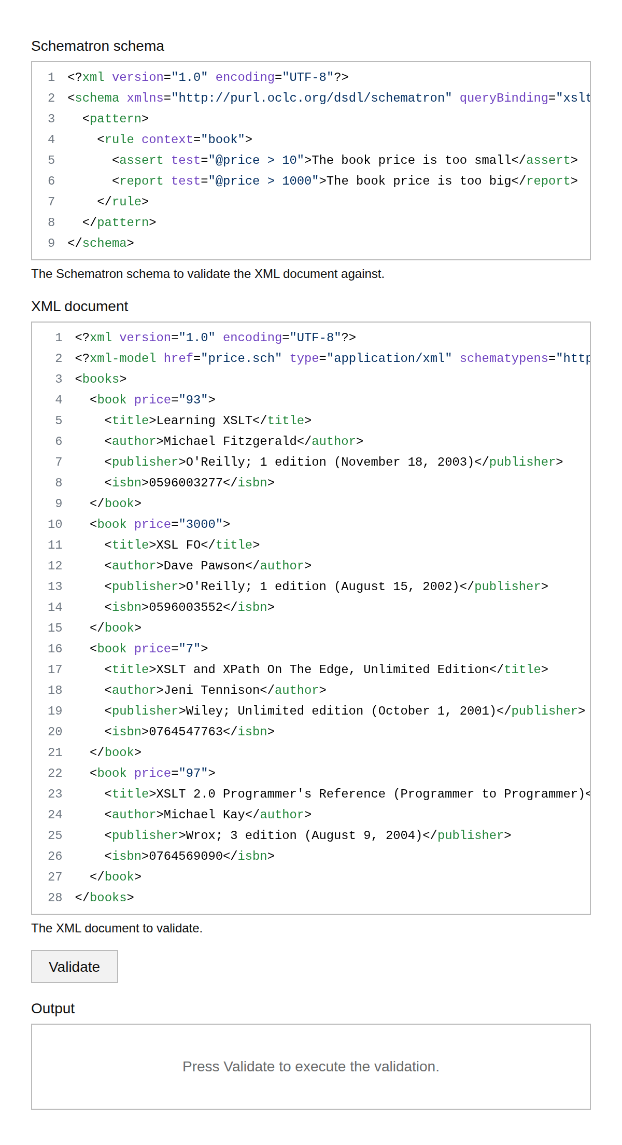Click the closing </pattern> tag line in schema
This screenshot has height=1145, width=622.
[x=119, y=222]
